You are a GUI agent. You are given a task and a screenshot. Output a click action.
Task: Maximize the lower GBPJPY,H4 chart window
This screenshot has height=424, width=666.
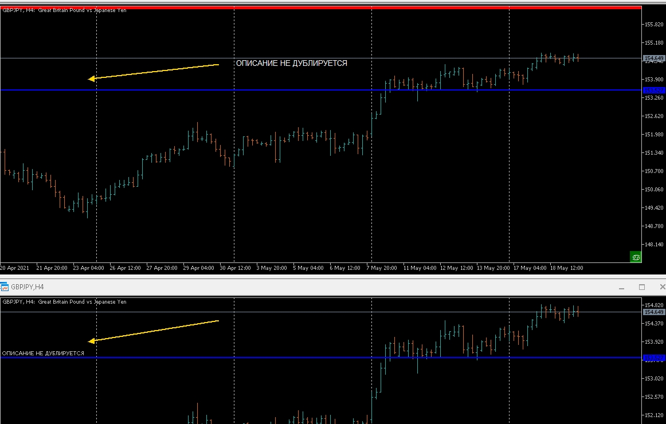pyautogui.click(x=642, y=287)
